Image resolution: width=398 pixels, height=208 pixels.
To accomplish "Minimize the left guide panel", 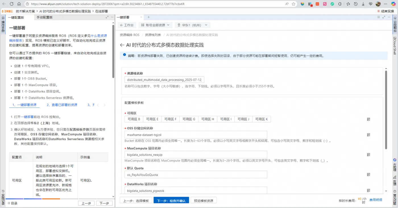I will (112, 17).
